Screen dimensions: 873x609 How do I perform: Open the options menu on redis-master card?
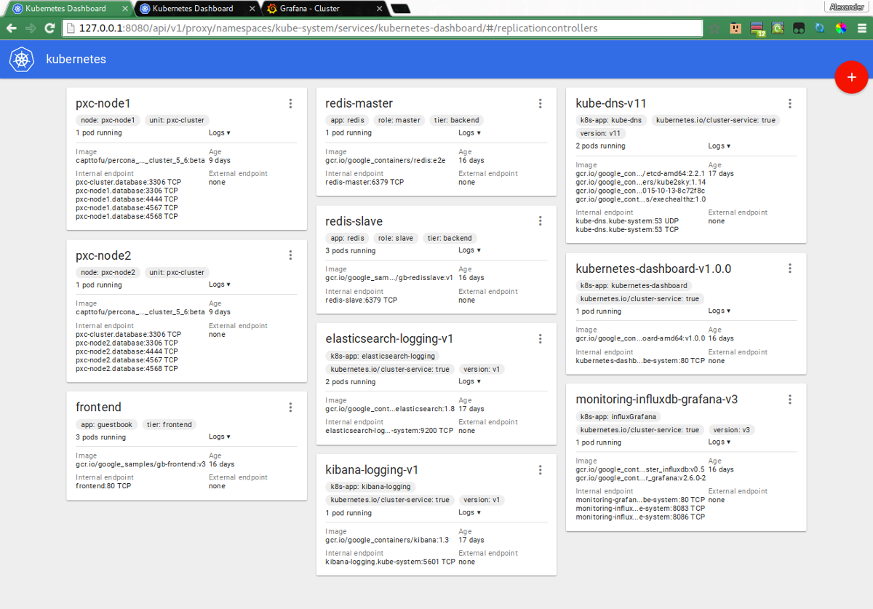pyautogui.click(x=540, y=103)
